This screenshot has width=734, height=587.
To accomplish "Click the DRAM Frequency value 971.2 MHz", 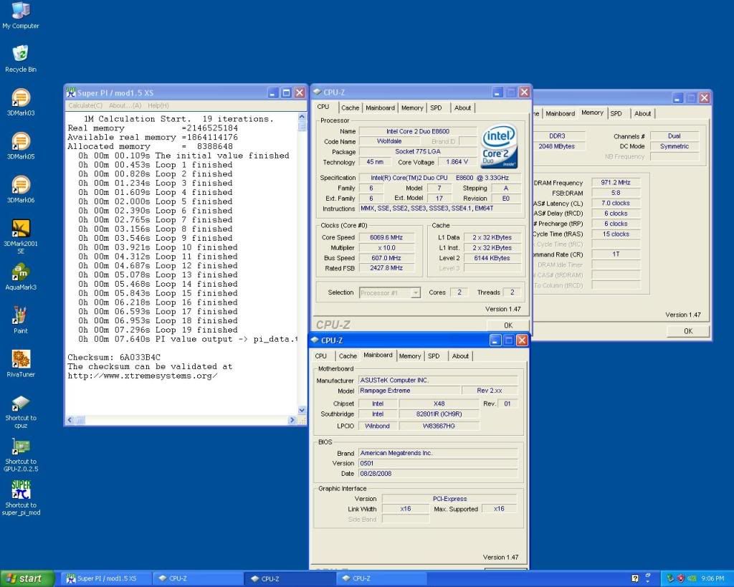I will pos(616,182).
